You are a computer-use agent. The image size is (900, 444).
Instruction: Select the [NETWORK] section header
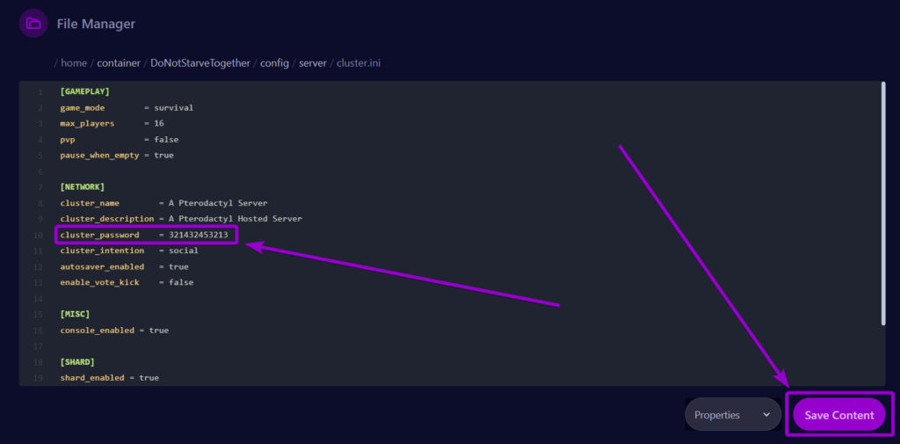[82, 187]
